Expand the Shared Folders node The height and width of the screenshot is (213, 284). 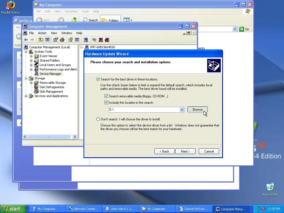click(x=31, y=60)
